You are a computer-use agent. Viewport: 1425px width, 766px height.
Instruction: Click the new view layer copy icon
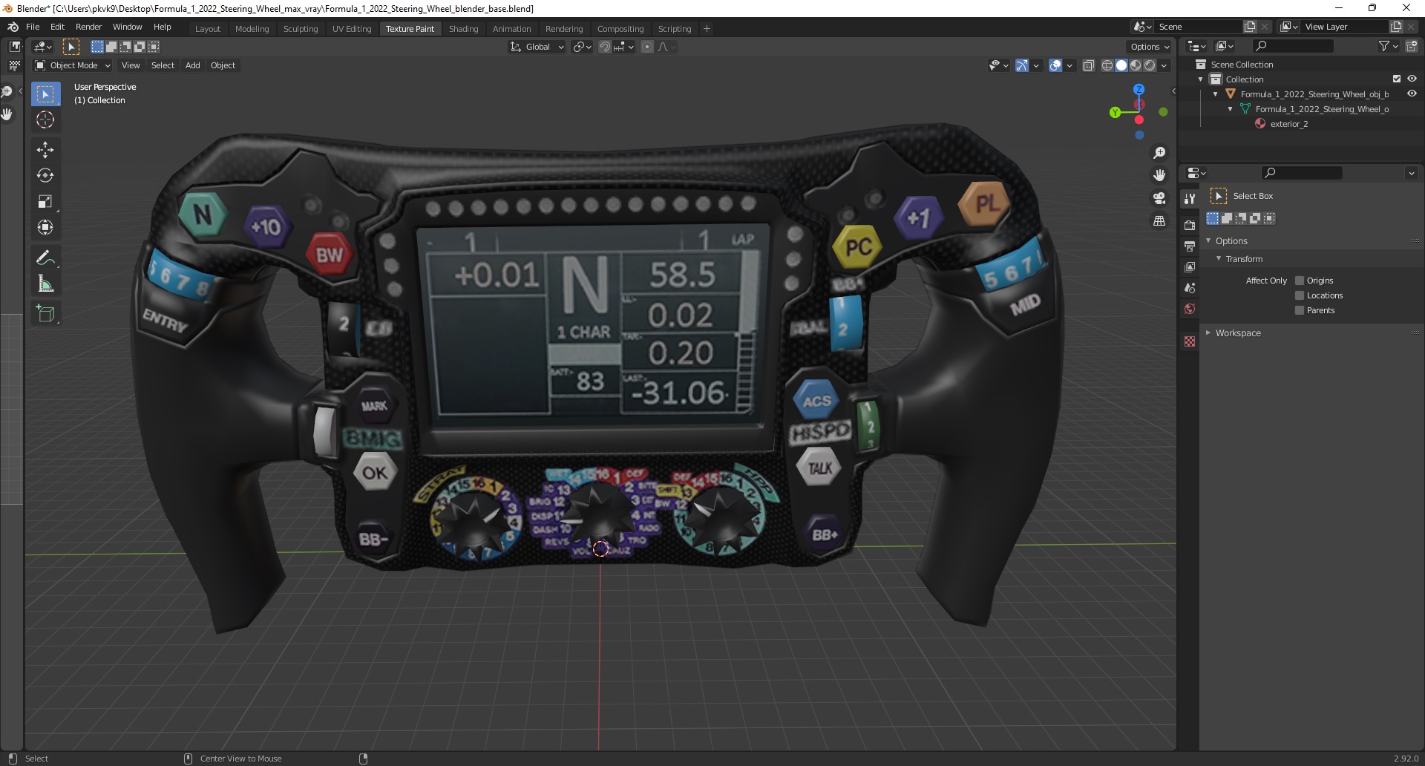(x=1396, y=27)
